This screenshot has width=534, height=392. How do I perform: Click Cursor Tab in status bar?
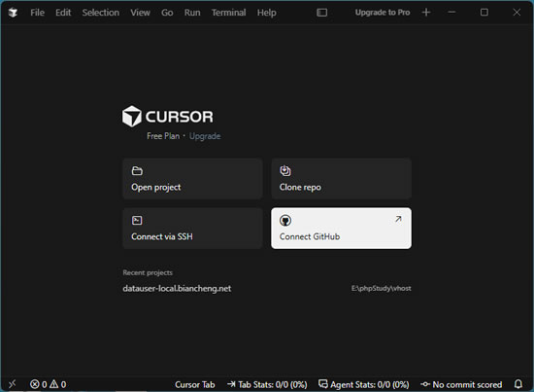click(x=195, y=384)
